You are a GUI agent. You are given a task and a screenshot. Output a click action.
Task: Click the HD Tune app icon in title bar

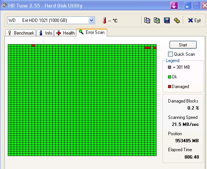point(4,5)
